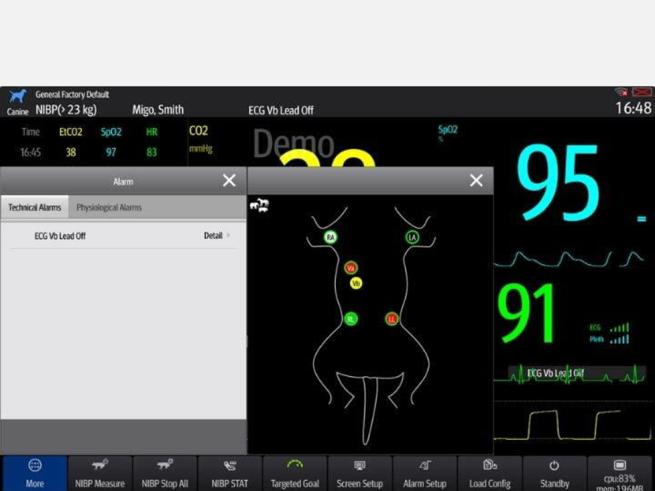Open Detail for ECG Vb Lead Off
Image resolution: width=655 pixels, height=491 pixels.
(217, 235)
